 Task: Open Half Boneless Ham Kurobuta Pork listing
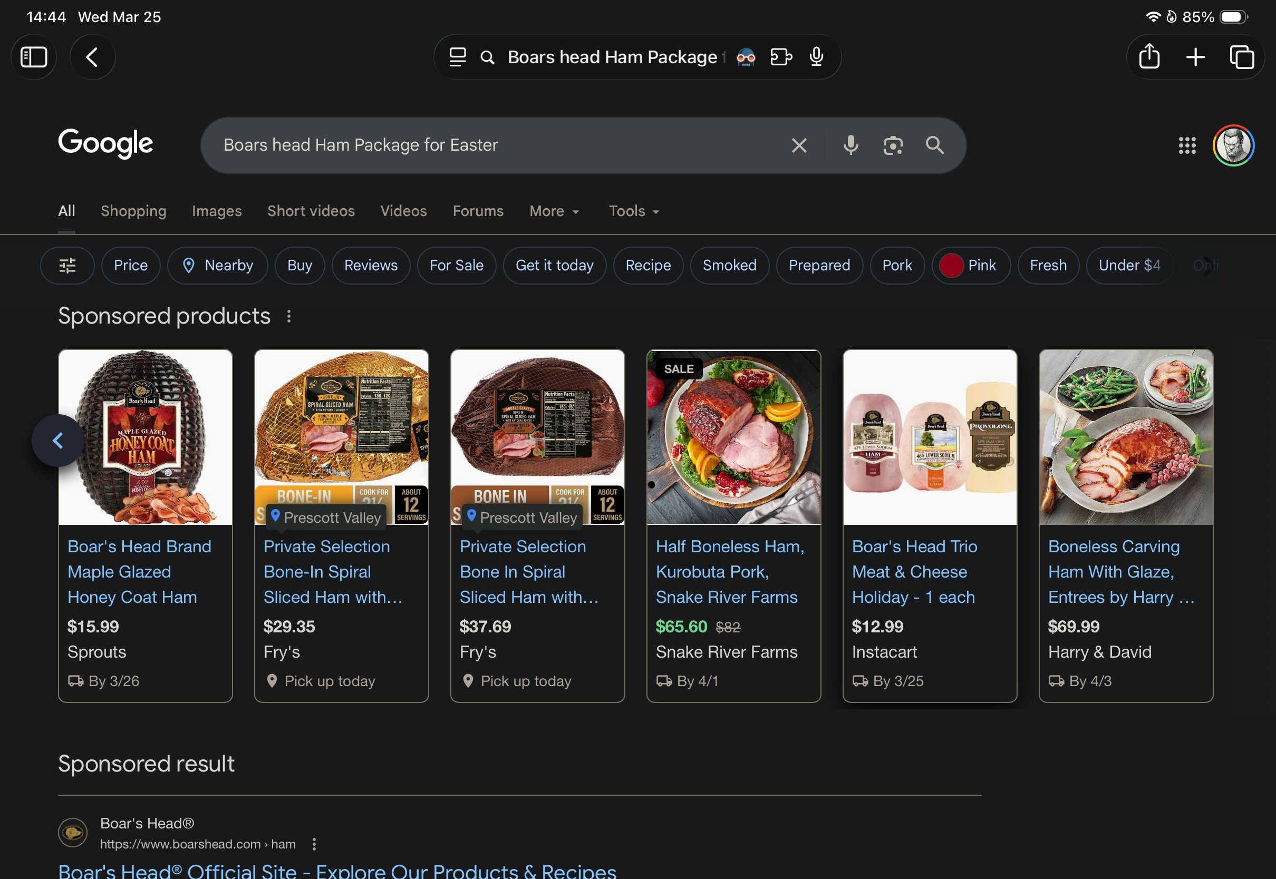(x=730, y=572)
